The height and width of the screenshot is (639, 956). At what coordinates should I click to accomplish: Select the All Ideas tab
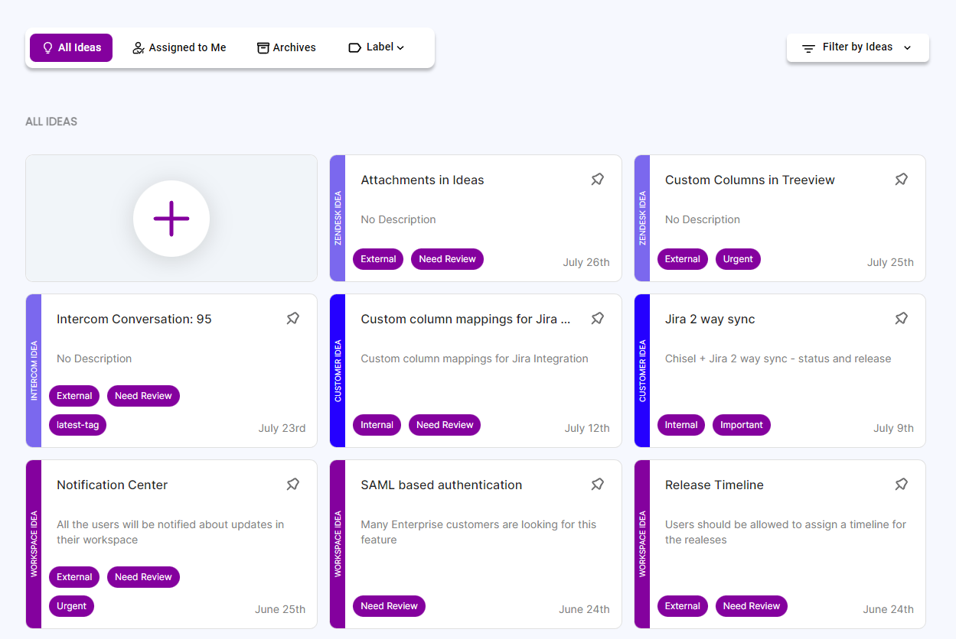[x=71, y=47]
